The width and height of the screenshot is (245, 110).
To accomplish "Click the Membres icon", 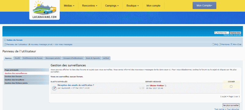I will pyautogui.click(x=220, y=44).
